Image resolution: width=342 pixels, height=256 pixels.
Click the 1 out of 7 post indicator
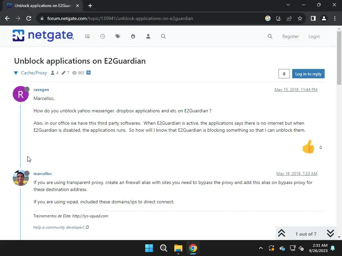(306, 234)
